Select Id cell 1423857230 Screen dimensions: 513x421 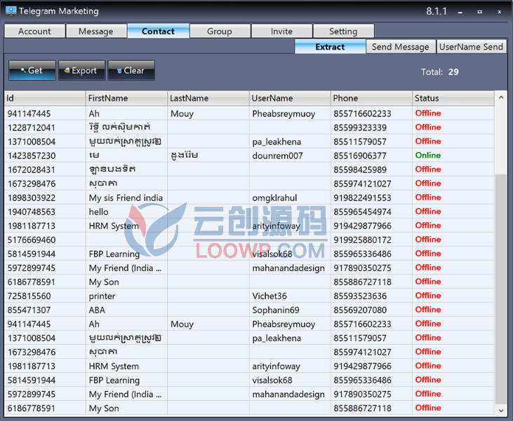32,156
